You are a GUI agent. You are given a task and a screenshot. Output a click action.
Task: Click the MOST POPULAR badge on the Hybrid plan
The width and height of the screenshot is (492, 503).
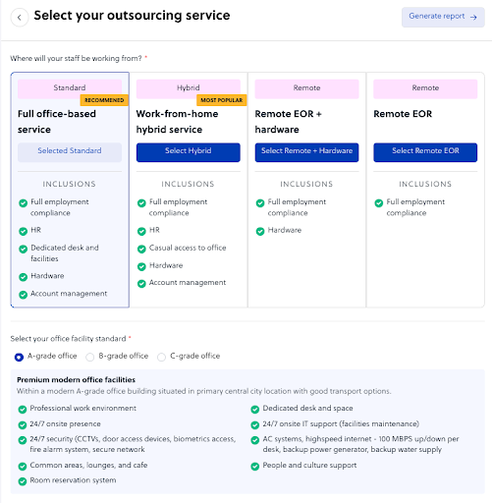[222, 100]
